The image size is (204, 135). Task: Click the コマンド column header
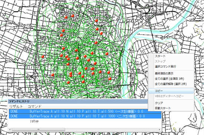coord(34,107)
